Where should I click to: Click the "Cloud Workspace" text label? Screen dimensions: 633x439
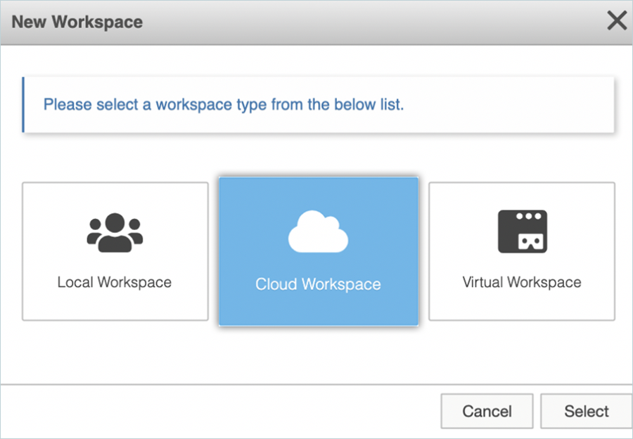pos(318,285)
